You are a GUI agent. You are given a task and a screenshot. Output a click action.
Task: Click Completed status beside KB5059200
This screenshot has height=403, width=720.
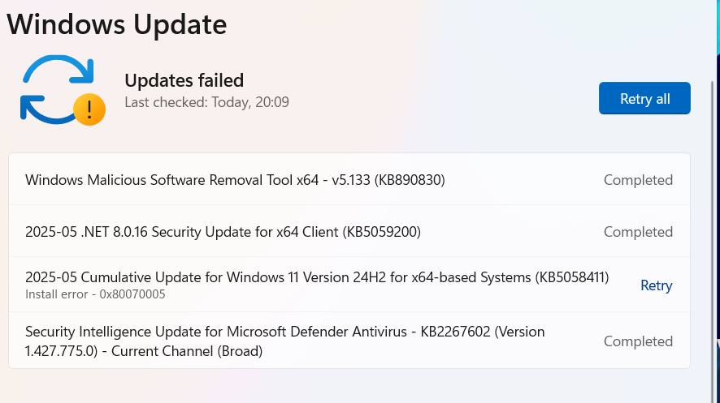click(x=638, y=232)
